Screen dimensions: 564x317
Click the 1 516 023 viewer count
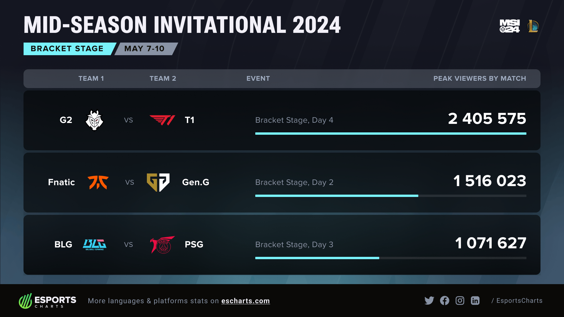click(x=490, y=181)
